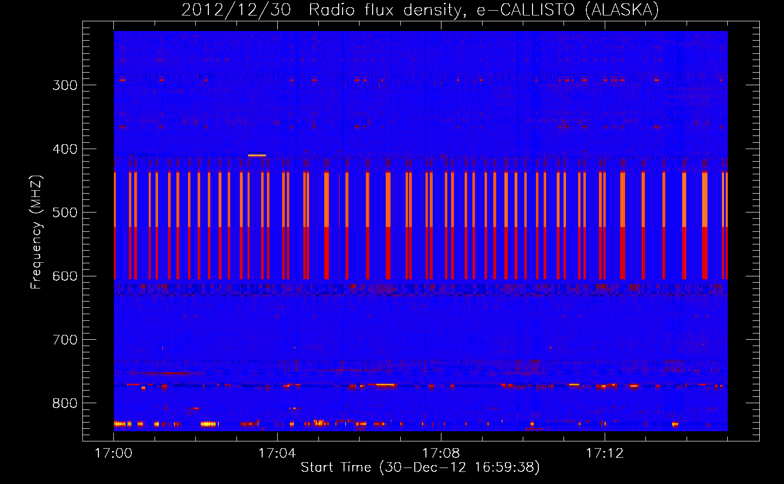Click the x-axis label 'Start Time (30-Dec-12 16:59:38)'

(x=420, y=468)
